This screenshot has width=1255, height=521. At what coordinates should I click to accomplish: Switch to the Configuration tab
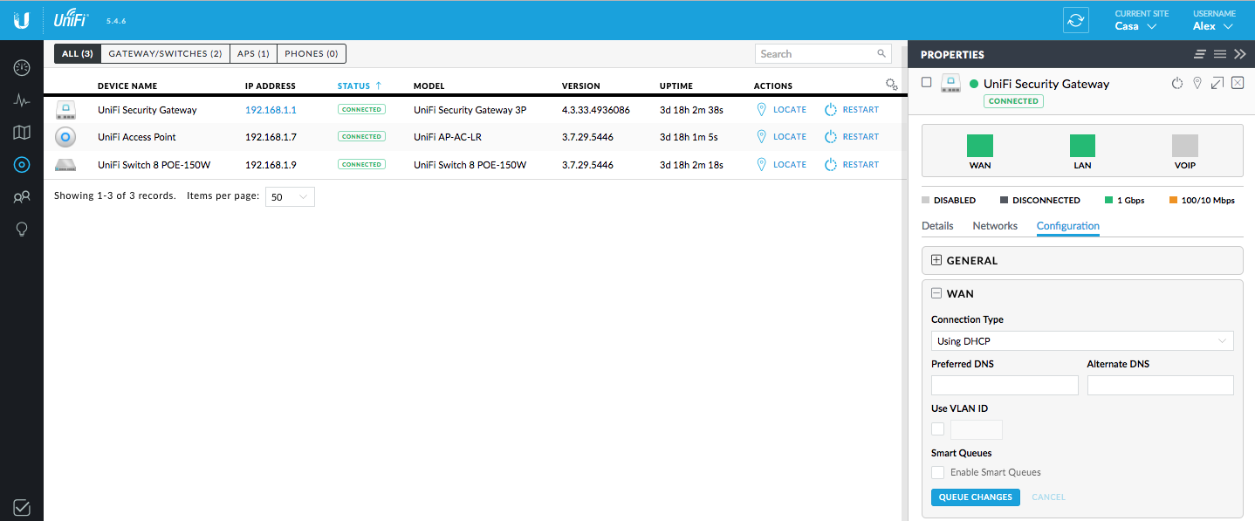coord(1068,226)
